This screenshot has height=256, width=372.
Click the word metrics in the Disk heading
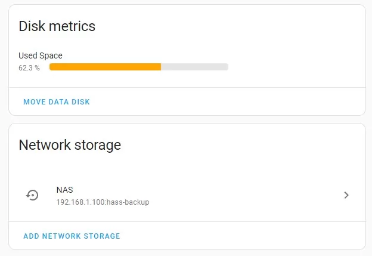[x=72, y=26]
